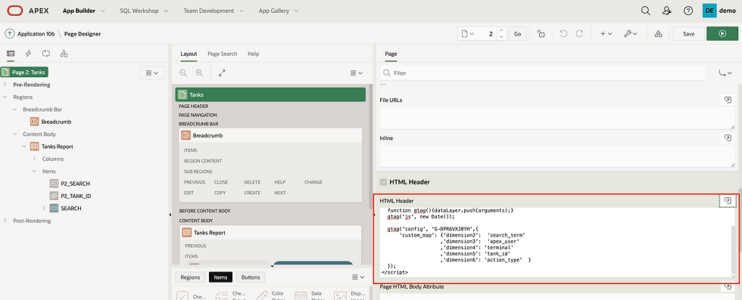Screen dimensions: 742x300
Task: Open the Utilities wrench menu
Action: [x=630, y=34]
